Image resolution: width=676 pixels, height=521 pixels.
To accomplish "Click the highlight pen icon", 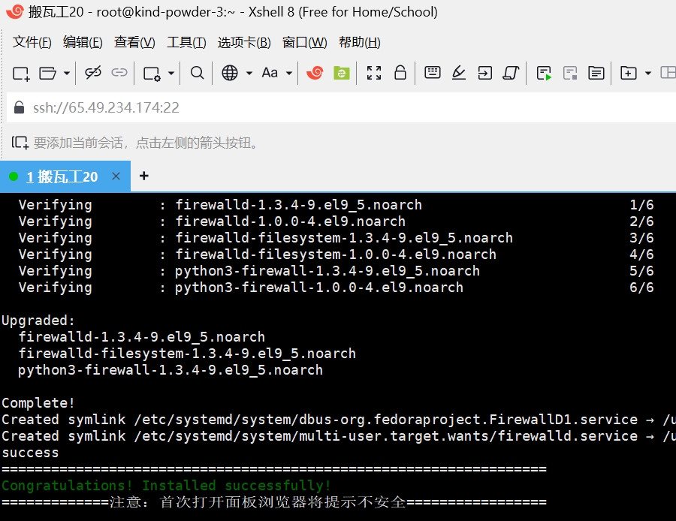I will click(458, 73).
